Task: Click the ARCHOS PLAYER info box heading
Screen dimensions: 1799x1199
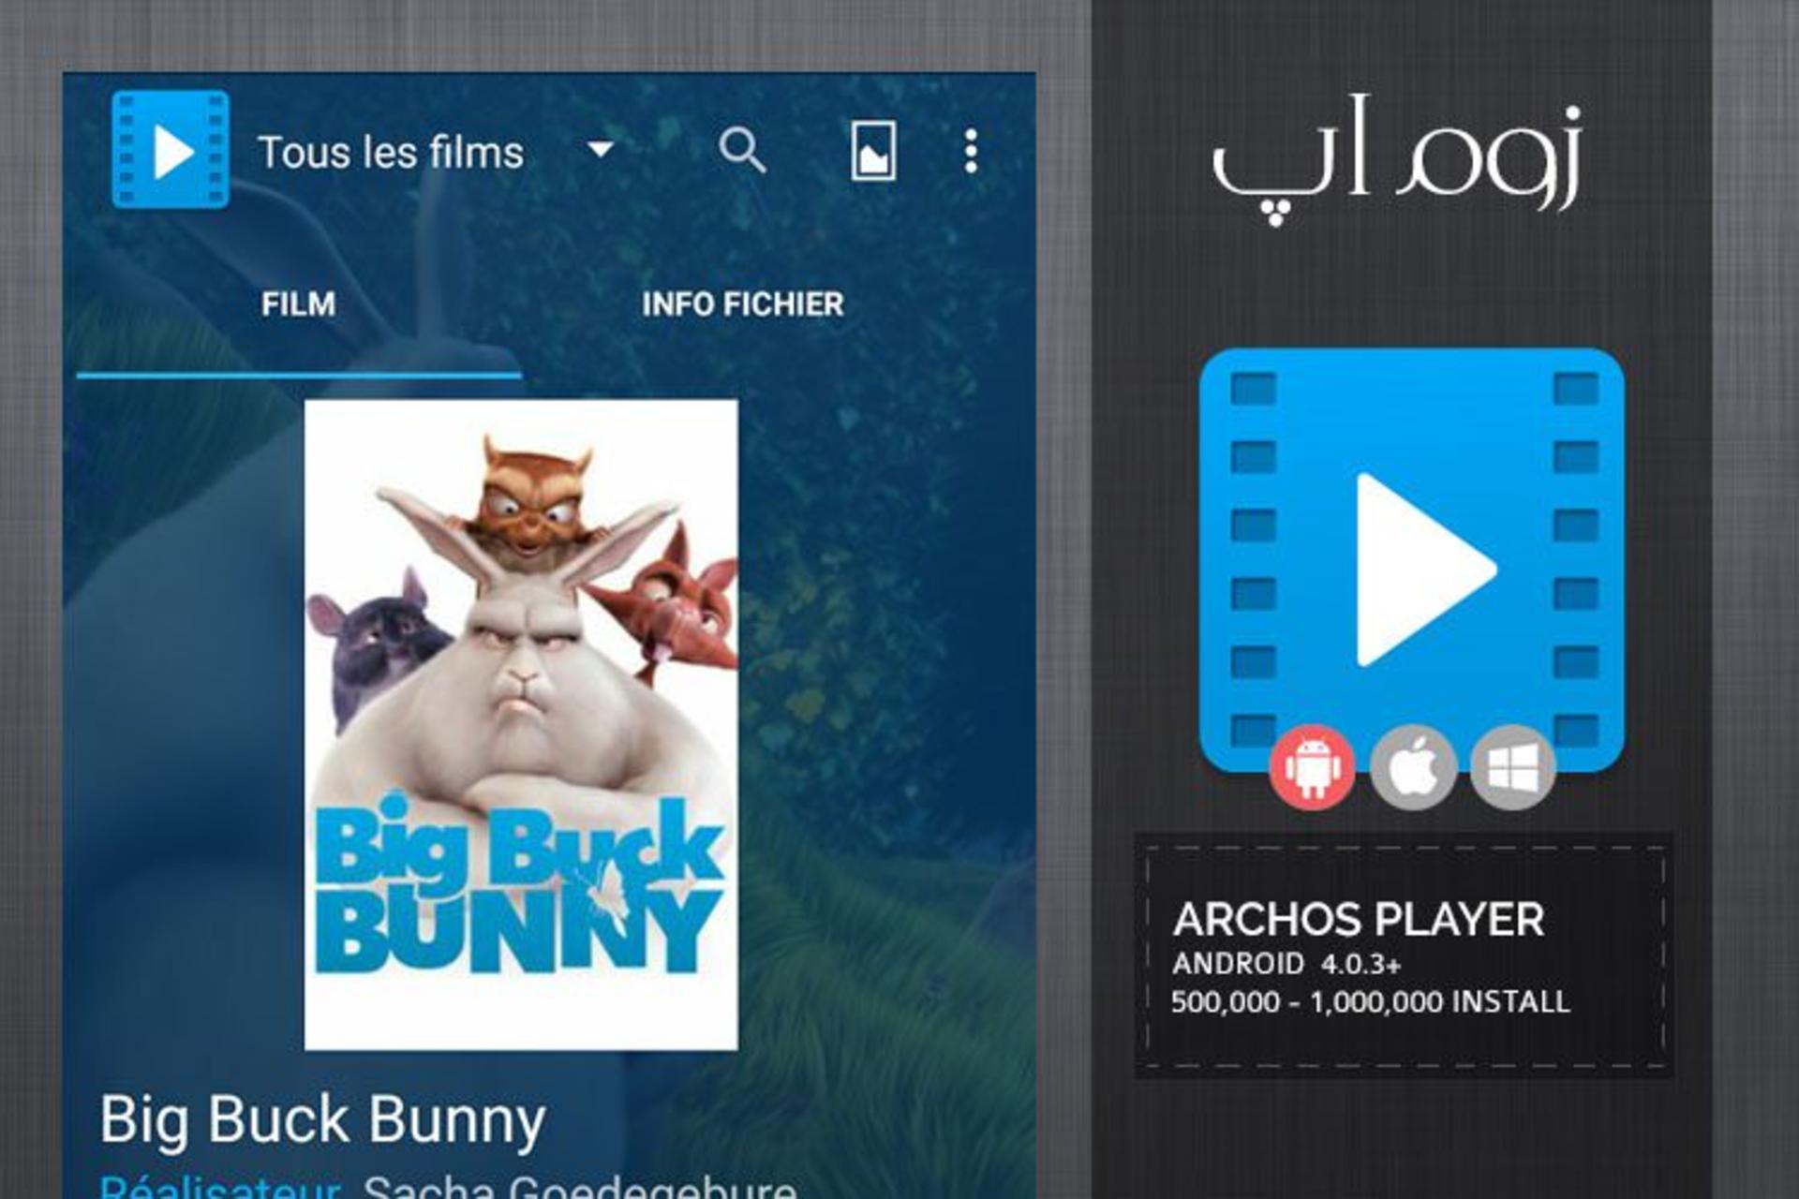Action: tap(1359, 920)
